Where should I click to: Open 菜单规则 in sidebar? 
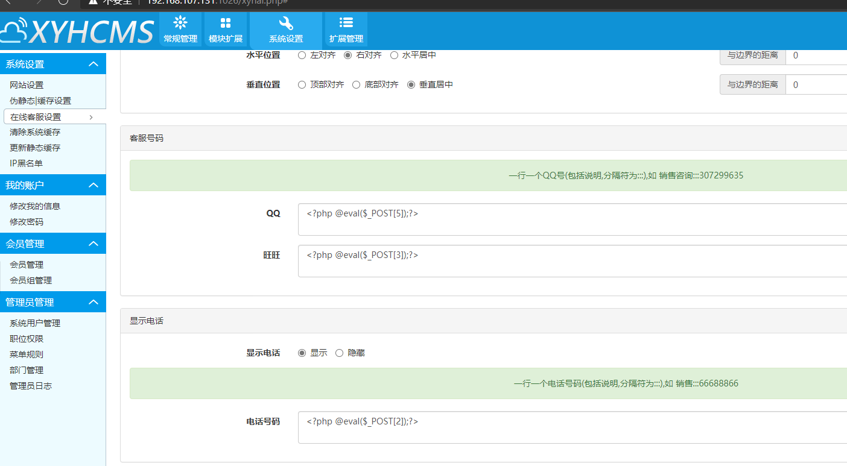27,354
